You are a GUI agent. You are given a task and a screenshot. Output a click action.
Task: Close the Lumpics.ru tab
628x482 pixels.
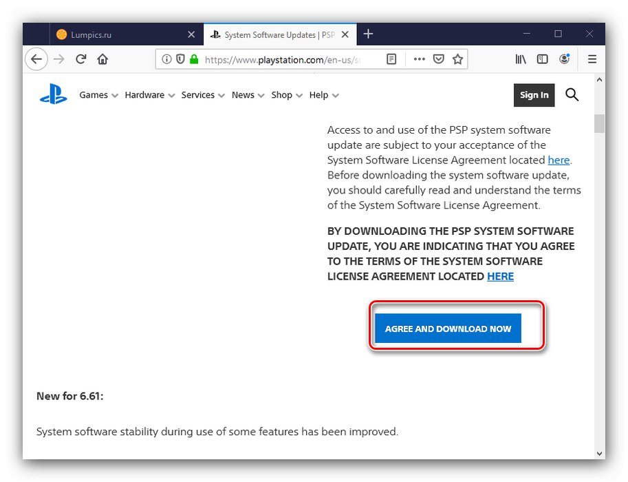[x=191, y=34]
